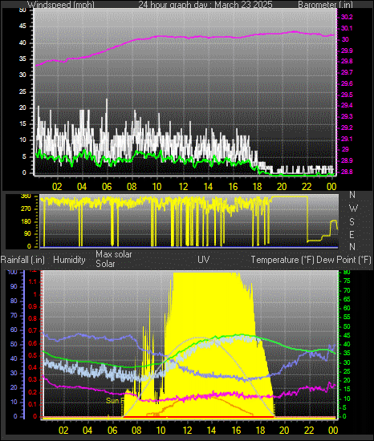374x441 pixels.
Task: Click the 29.2 barometer axis value
Action: [347, 127]
